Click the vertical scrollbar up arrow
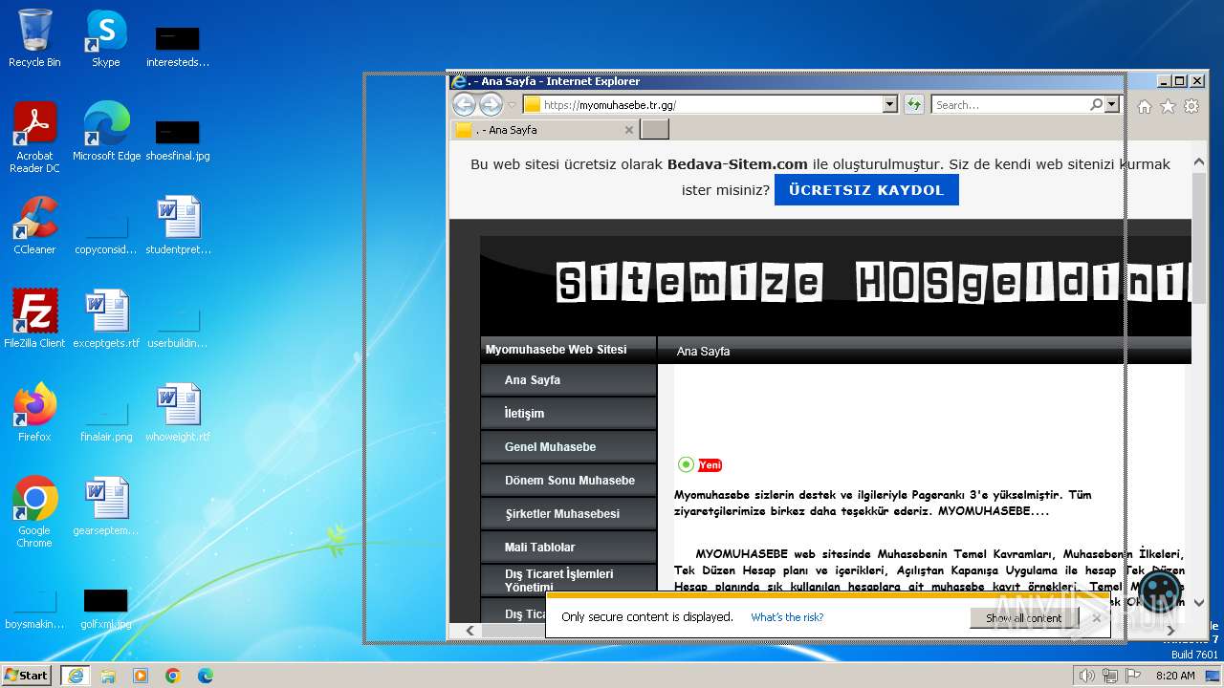The width and height of the screenshot is (1224, 688). point(1199,162)
